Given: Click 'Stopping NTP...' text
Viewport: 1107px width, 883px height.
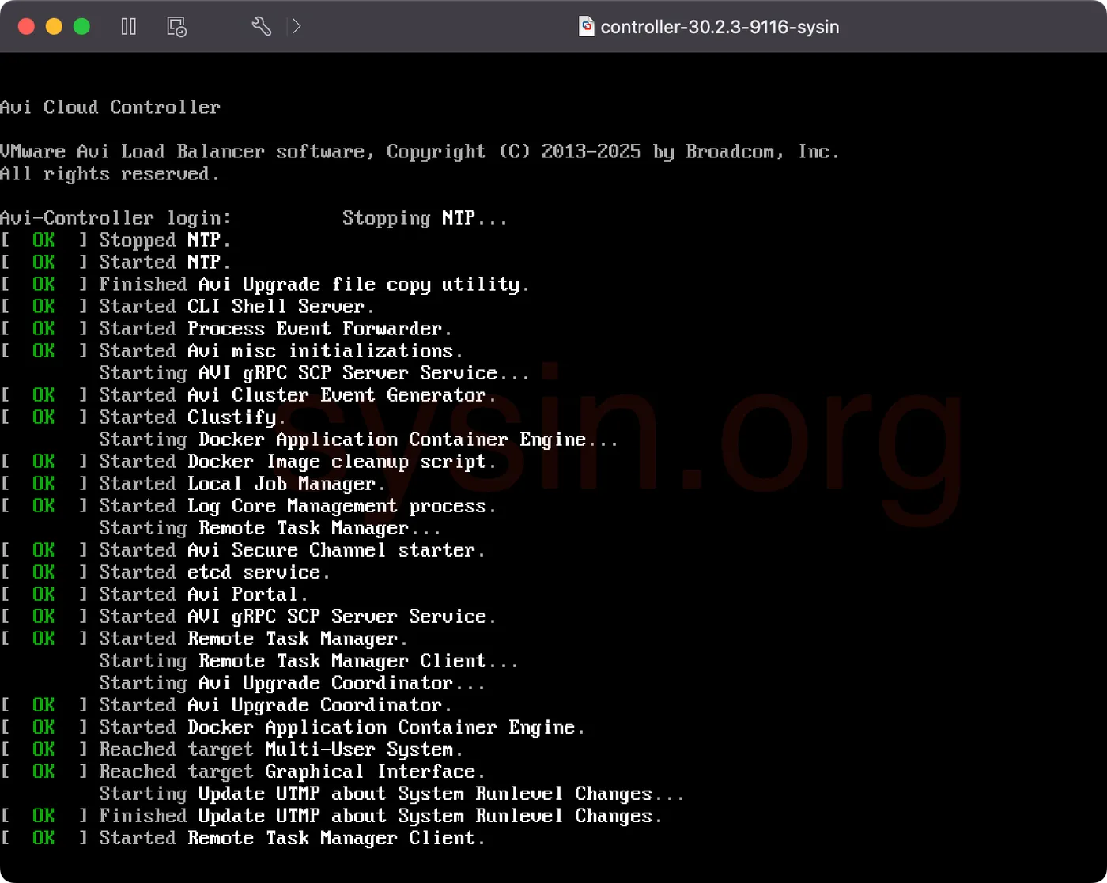Looking at the screenshot, I should pyautogui.click(x=425, y=218).
